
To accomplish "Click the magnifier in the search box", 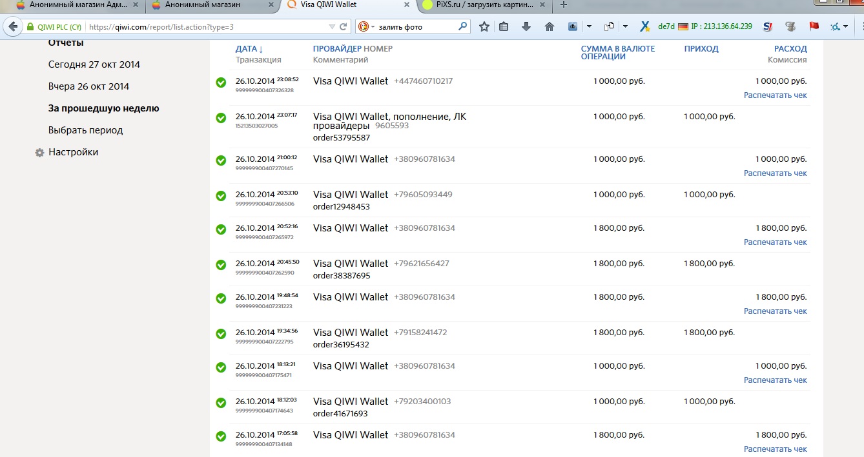I will [463, 27].
